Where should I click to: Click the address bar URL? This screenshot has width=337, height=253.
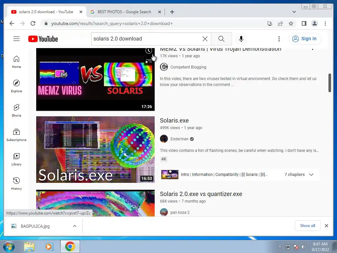coord(112,23)
